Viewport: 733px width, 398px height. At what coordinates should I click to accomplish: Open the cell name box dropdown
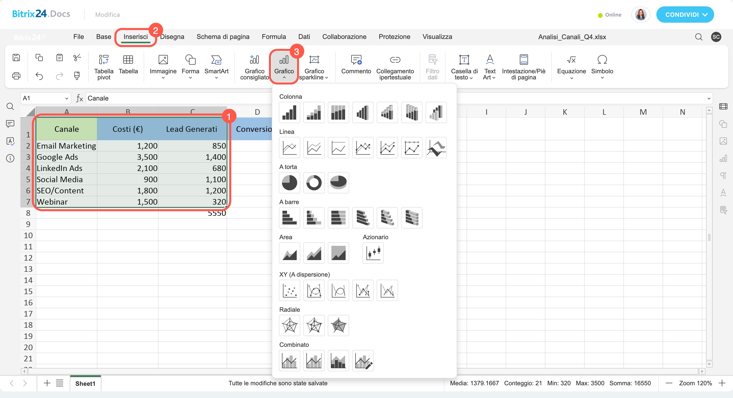pos(66,98)
